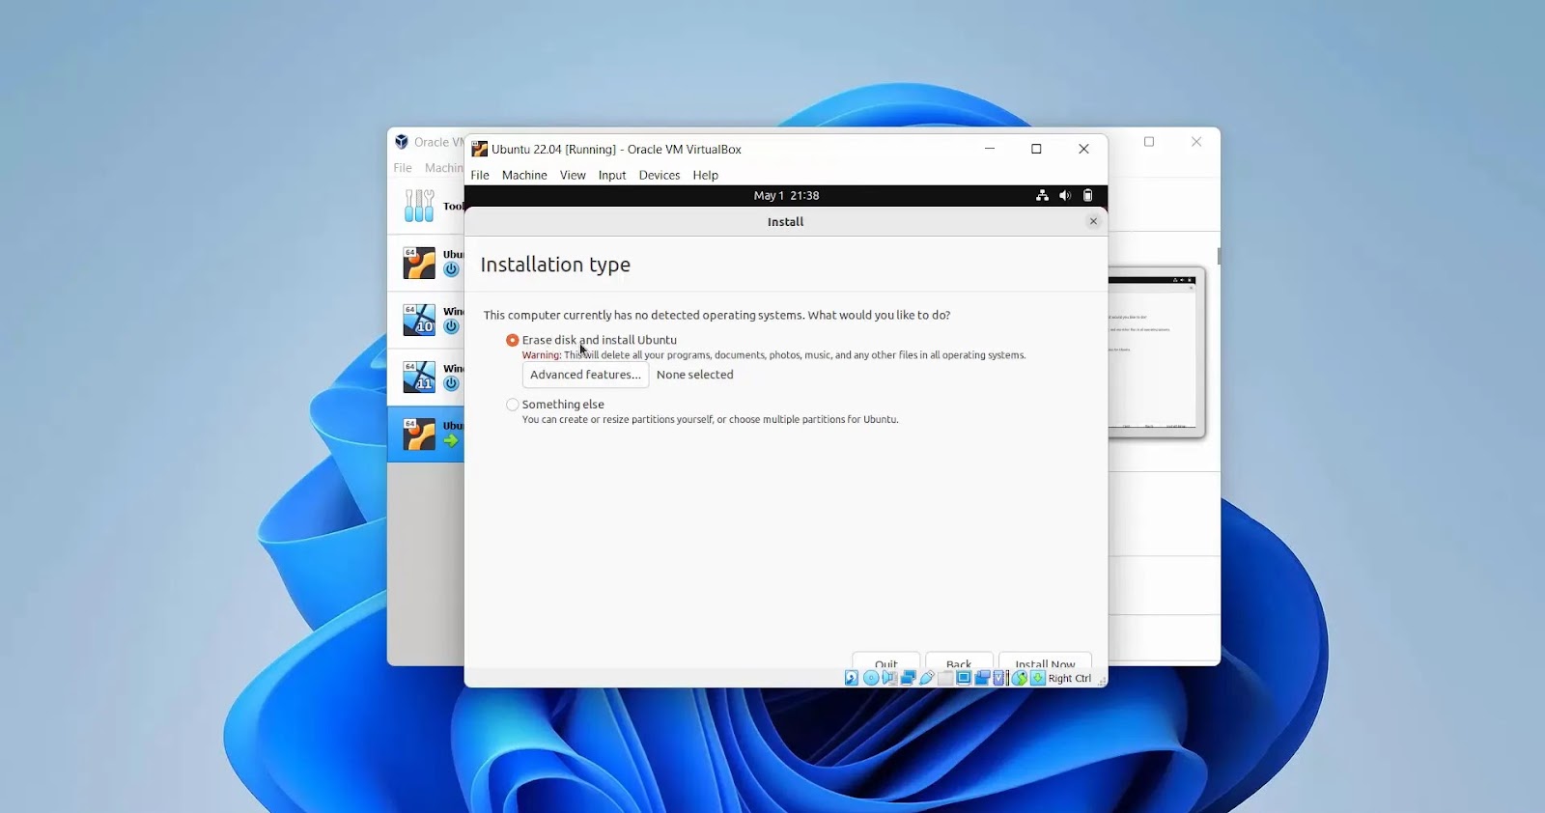Open the Advanced features dialog
This screenshot has height=813, width=1545.
(585, 375)
